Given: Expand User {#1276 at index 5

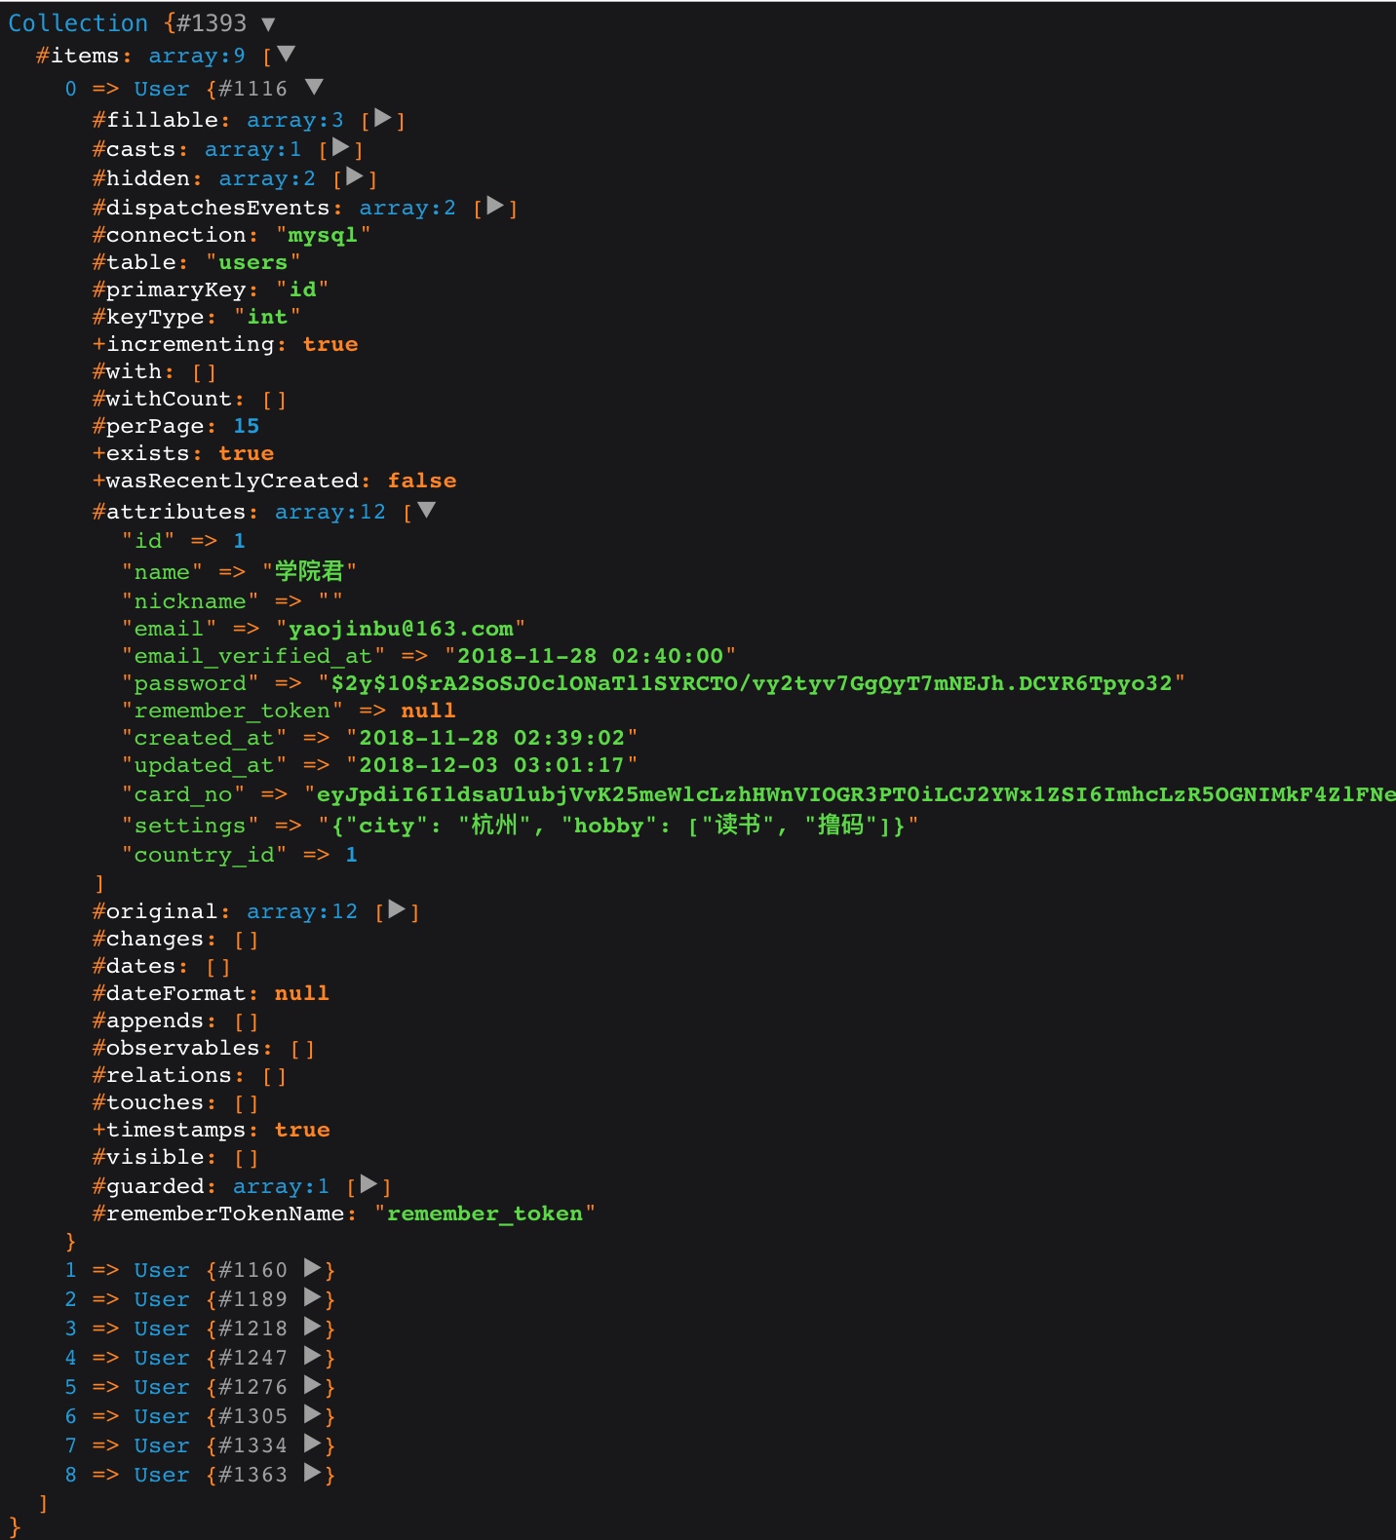Looking at the screenshot, I should pos(313,1386).
